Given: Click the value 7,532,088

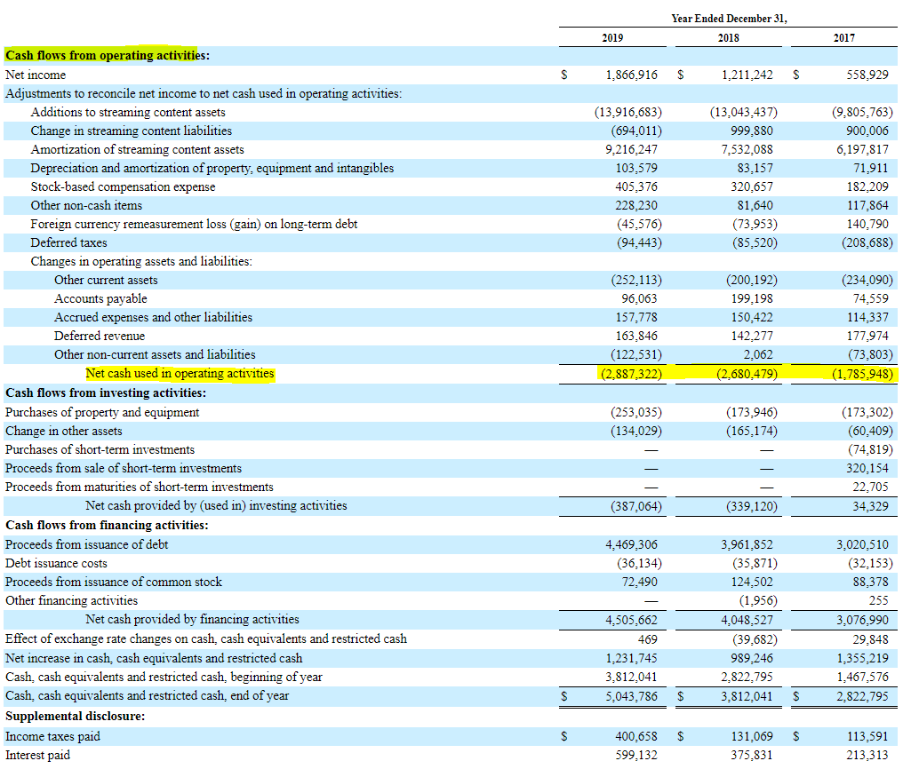Looking at the screenshot, I should pyautogui.click(x=747, y=149).
